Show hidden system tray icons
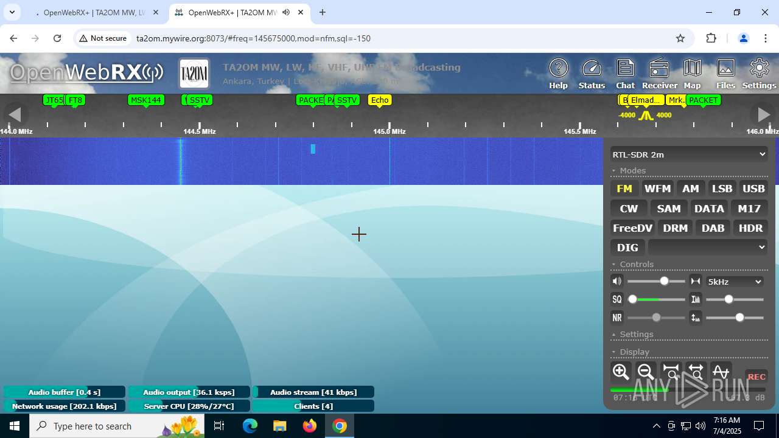Viewport: 779px width, 438px height. (x=656, y=426)
